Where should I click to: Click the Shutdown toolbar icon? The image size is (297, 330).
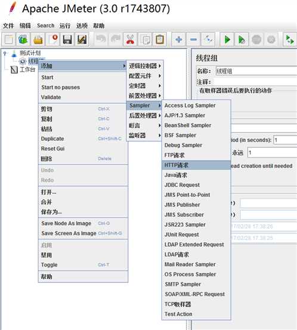[x=271, y=39]
